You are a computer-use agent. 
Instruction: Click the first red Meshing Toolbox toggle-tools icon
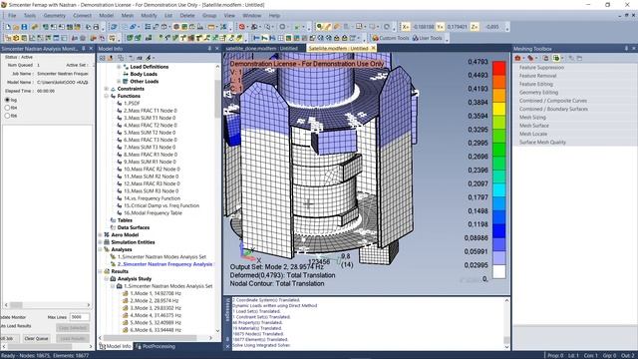click(518, 58)
